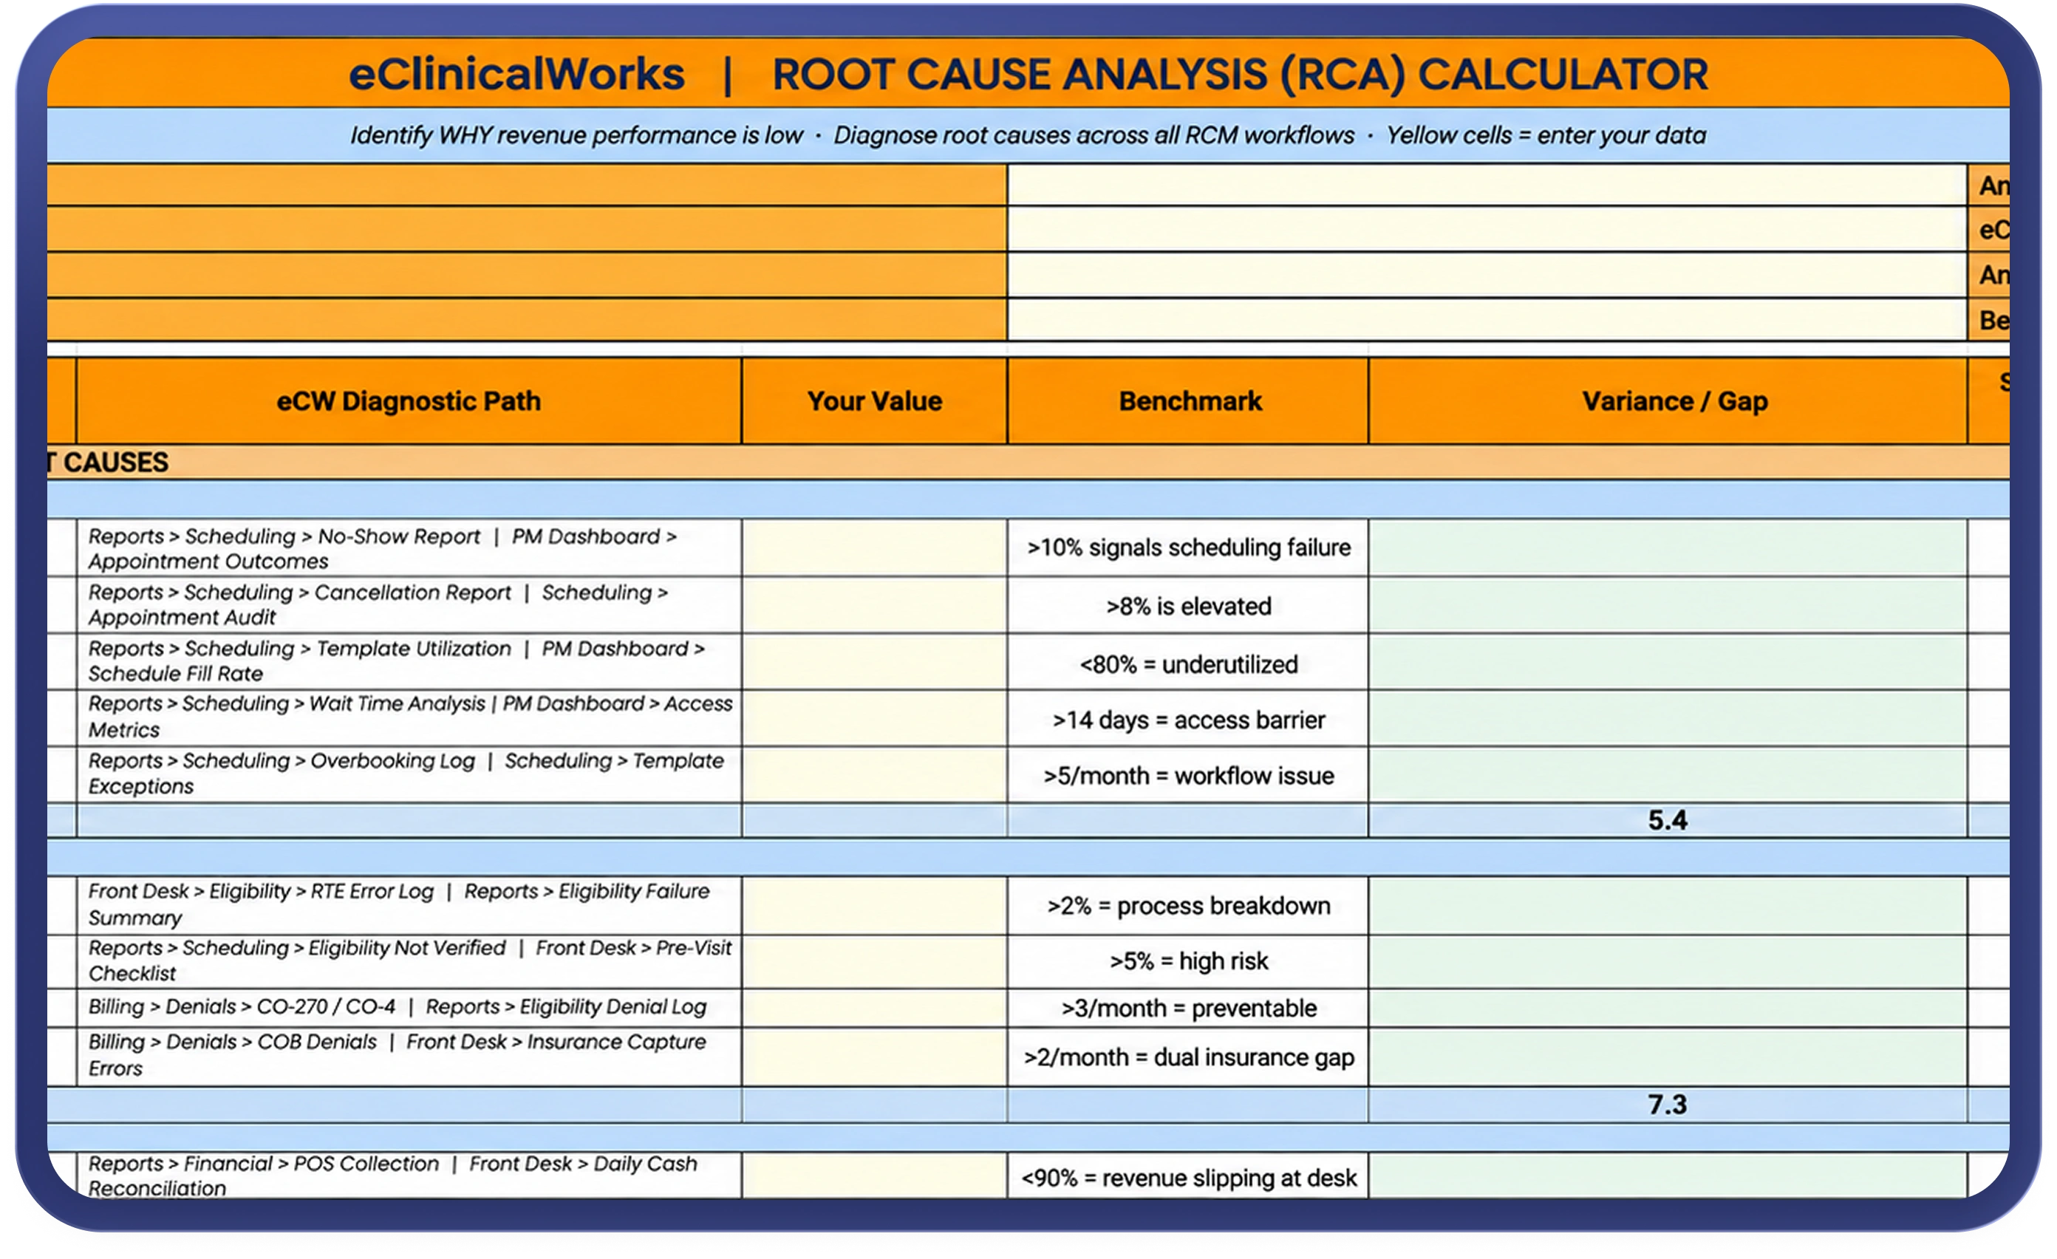
Task: Click the Your Value cell for Wait Time Analysis
Action: (874, 718)
